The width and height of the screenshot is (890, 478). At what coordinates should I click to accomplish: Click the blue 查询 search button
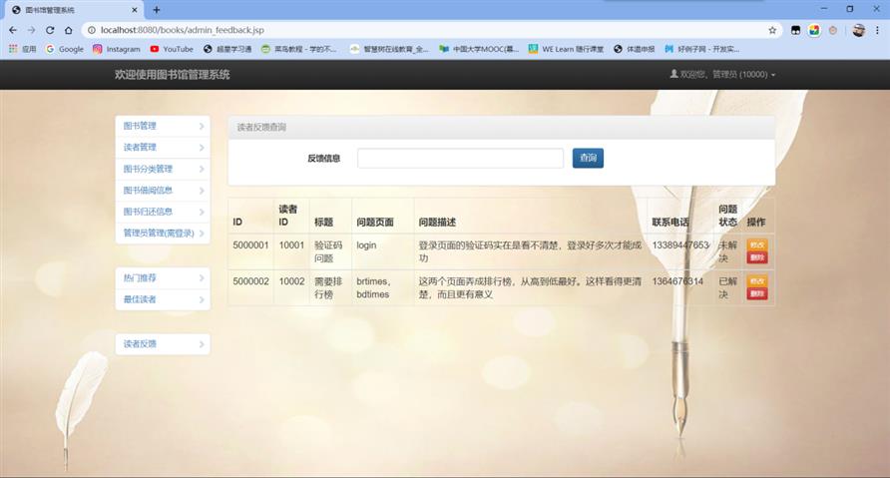[588, 158]
